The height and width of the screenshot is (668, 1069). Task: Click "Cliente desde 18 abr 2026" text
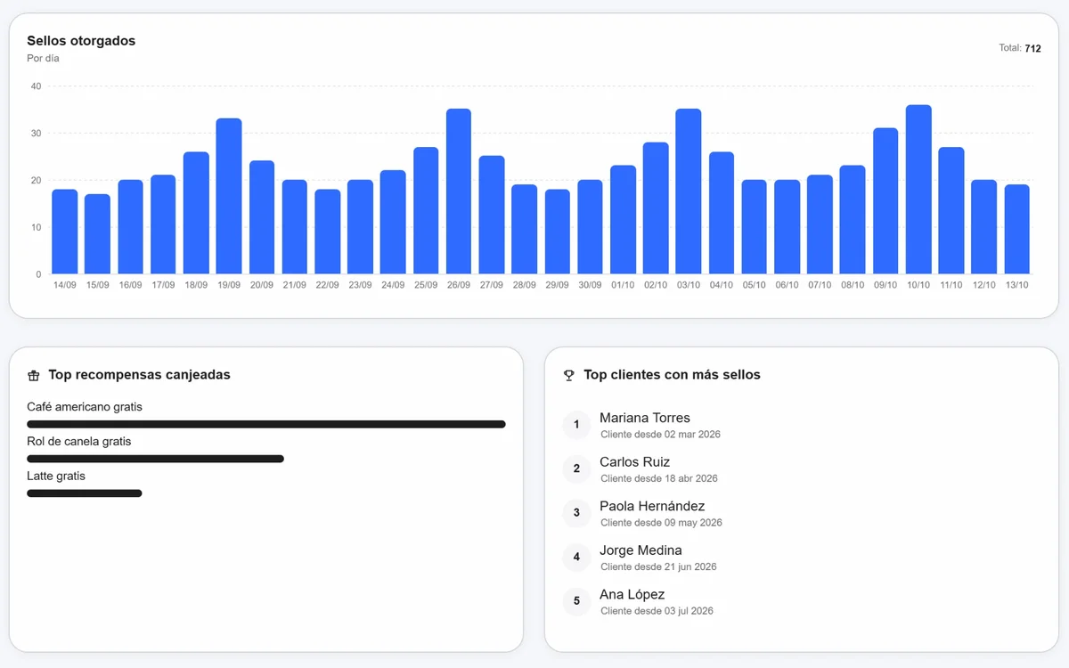(x=659, y=478)
